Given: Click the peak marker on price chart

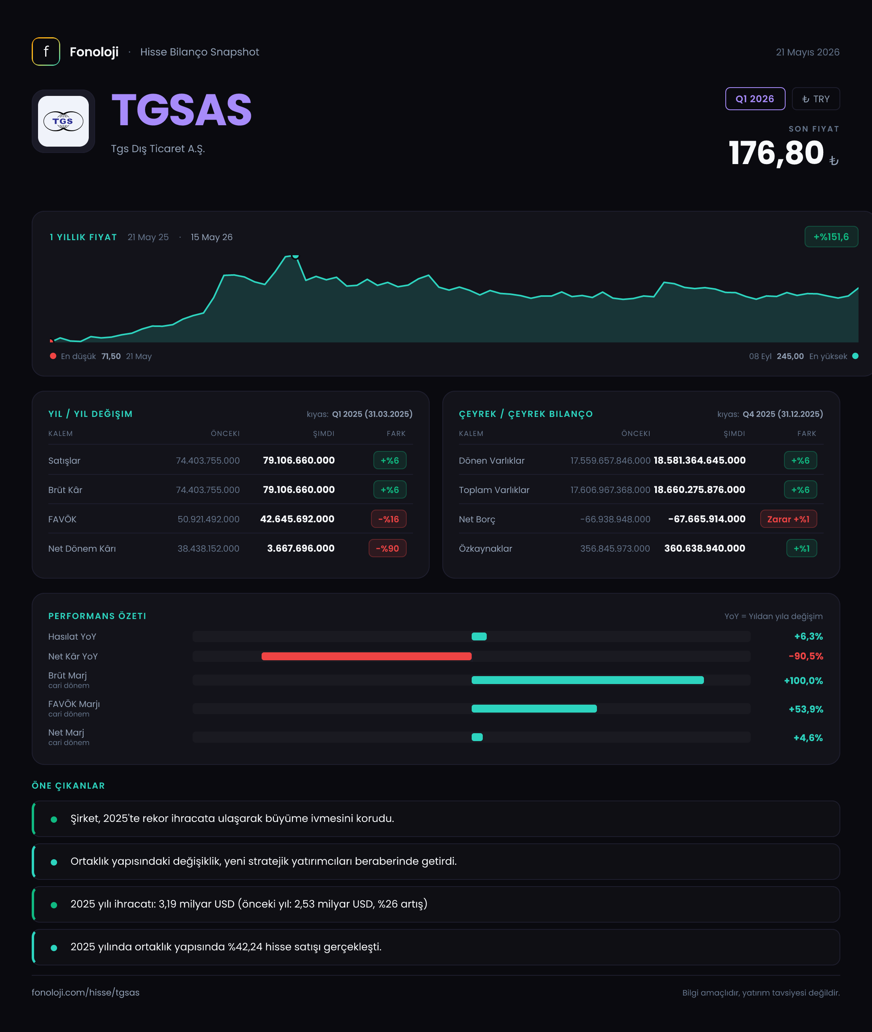Looking at the screenshot, I should 296,256.
